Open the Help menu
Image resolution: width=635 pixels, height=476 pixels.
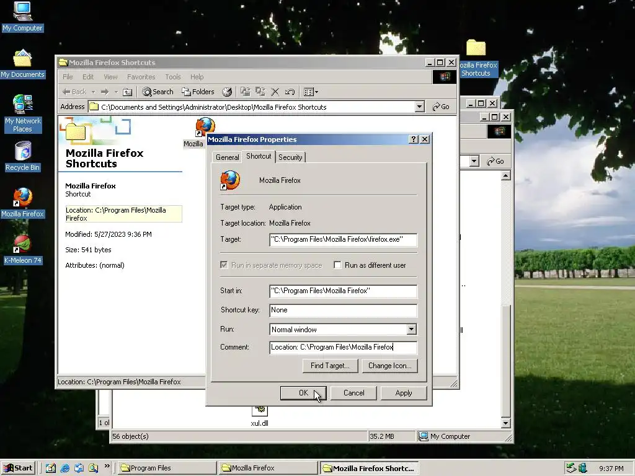(x=197, y=76)
